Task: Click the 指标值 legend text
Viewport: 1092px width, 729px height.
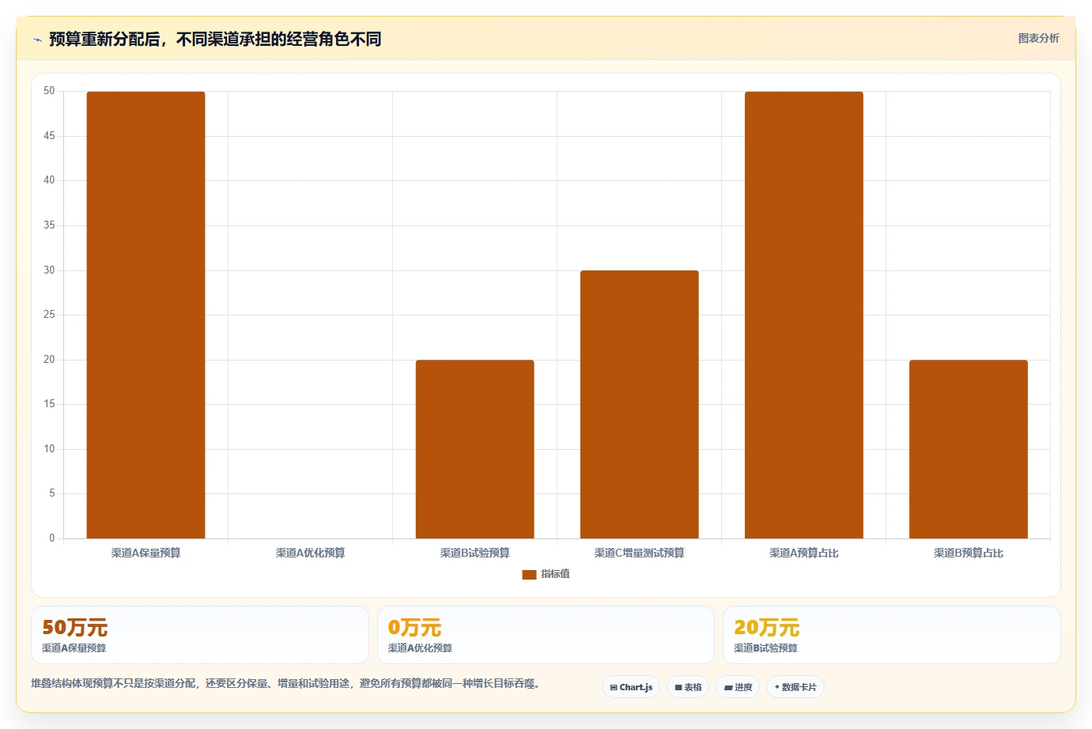Action: coord(555,574)
